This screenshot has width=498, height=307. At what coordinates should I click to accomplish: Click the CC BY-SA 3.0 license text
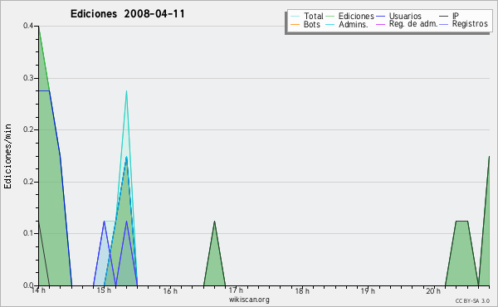point(472,301)
